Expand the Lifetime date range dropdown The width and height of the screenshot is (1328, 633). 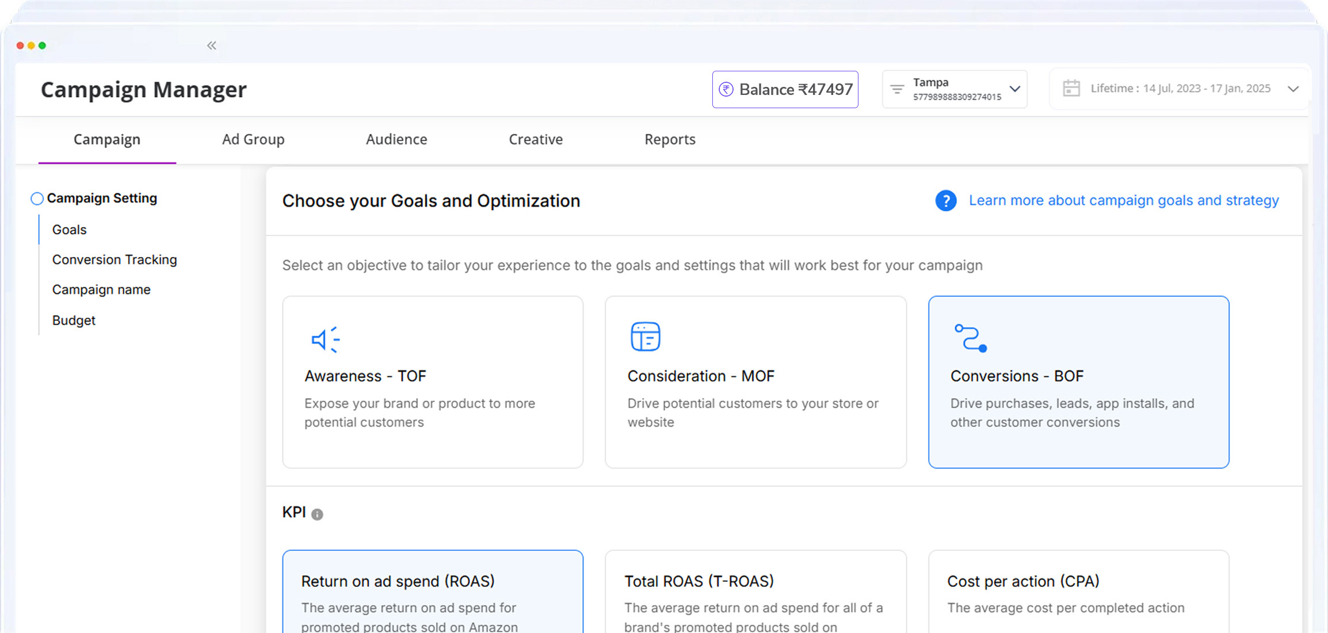[x=1293, y=89]
